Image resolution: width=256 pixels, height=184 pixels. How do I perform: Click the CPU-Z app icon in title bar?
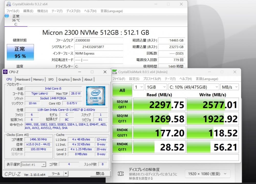[5, 72]
